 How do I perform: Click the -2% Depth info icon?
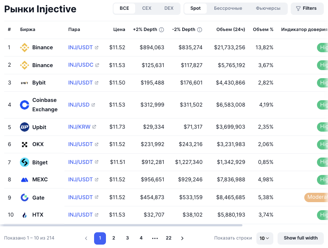(x=200, y=30)
